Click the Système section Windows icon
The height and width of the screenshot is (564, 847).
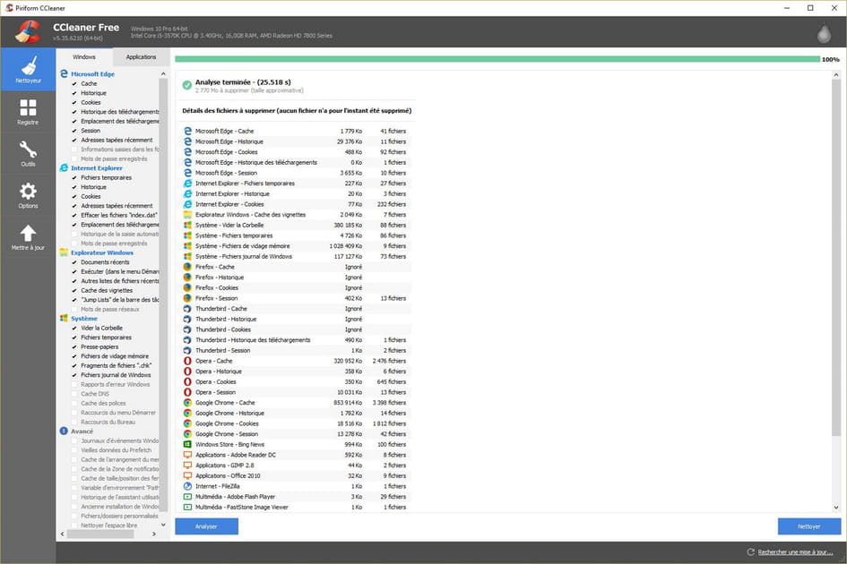(x=64, y=318)
